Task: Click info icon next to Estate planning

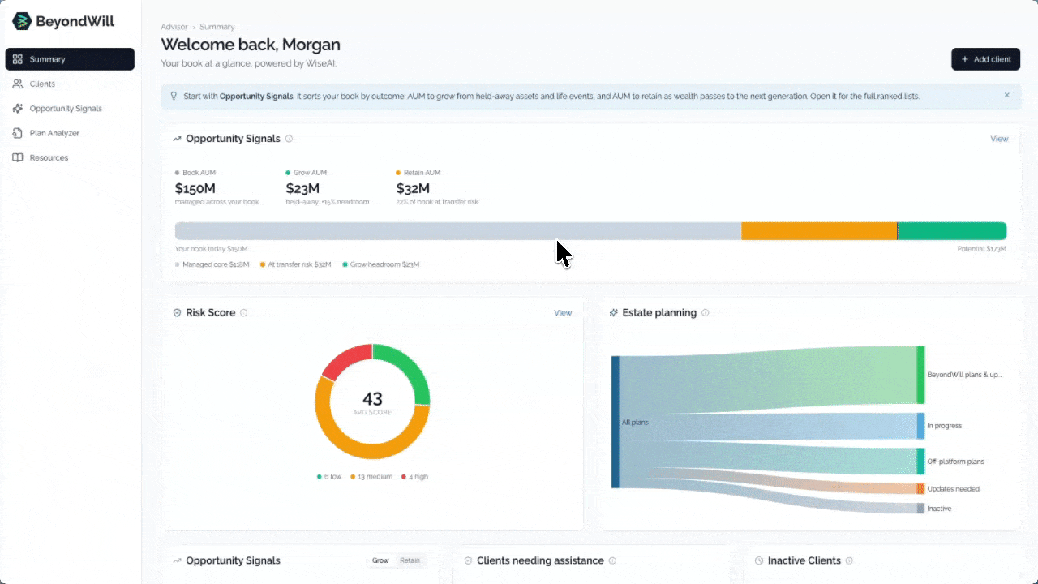Action: (x=706, y=312)
